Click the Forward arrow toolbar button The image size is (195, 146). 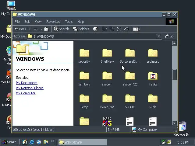tap(36, 29)
